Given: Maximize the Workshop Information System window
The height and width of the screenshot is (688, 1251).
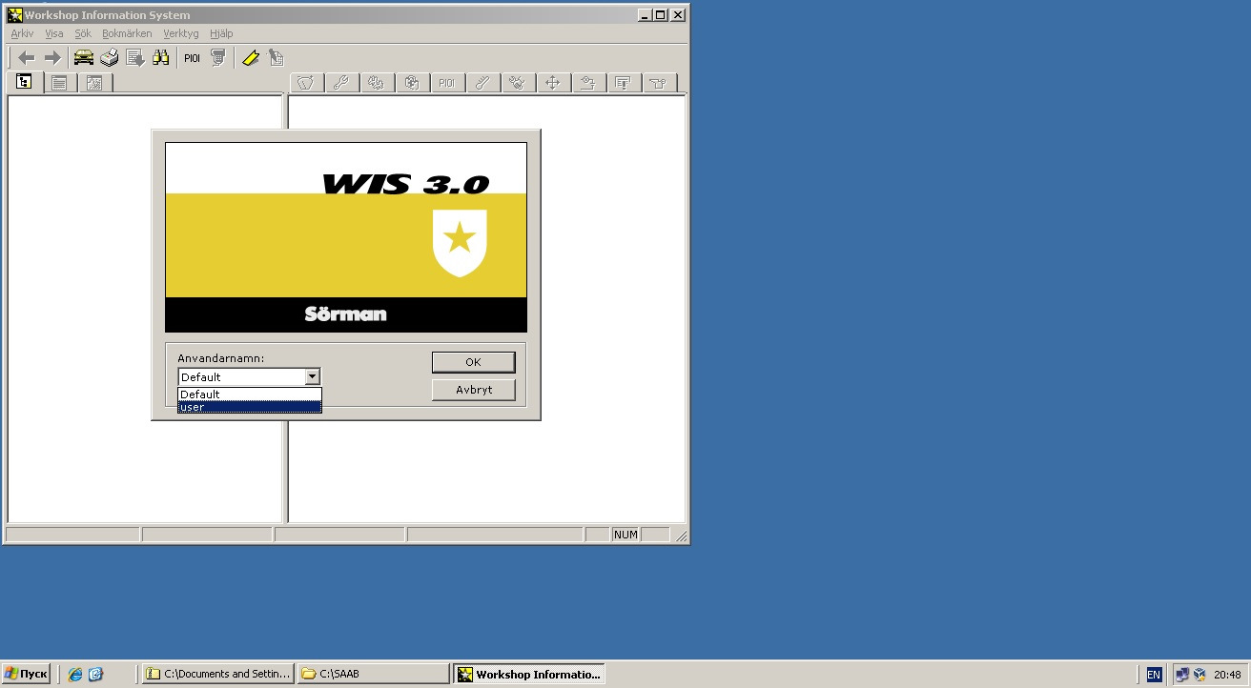Looking at the screenshot, I should click(x=662, y=14).
